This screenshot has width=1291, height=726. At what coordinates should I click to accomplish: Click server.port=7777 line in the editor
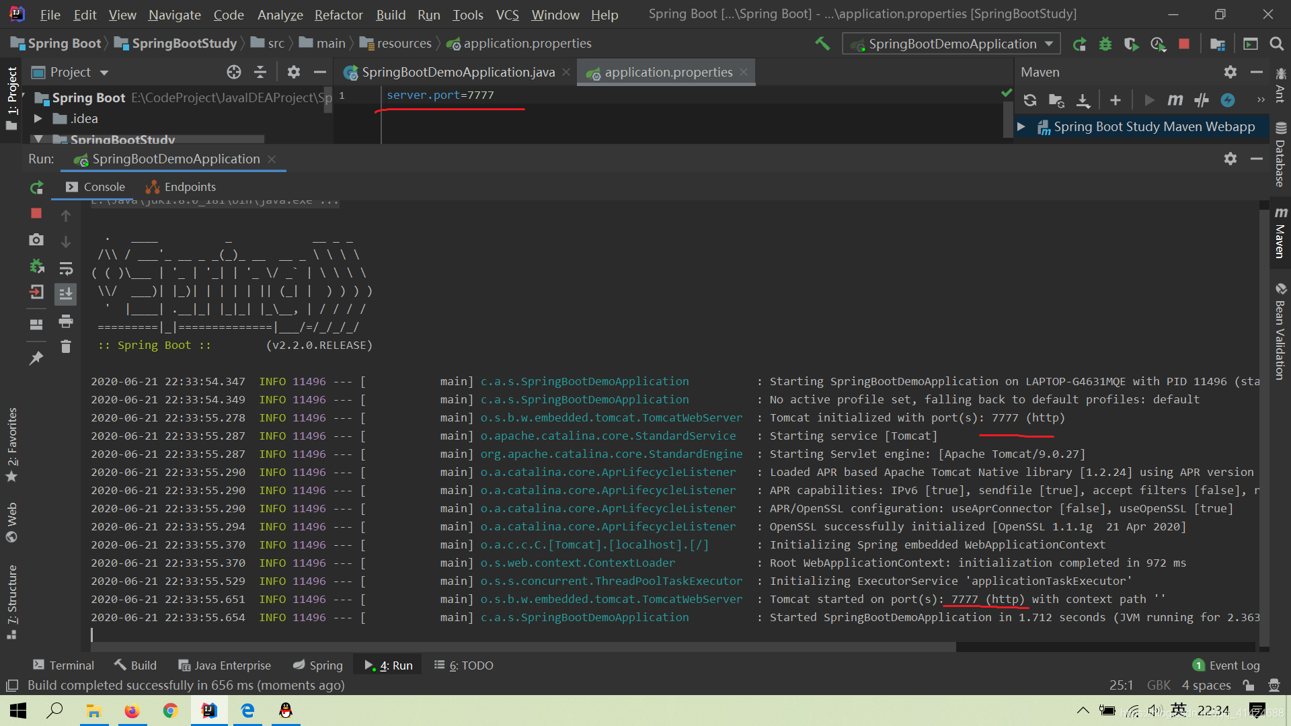[x=440, y=95]
